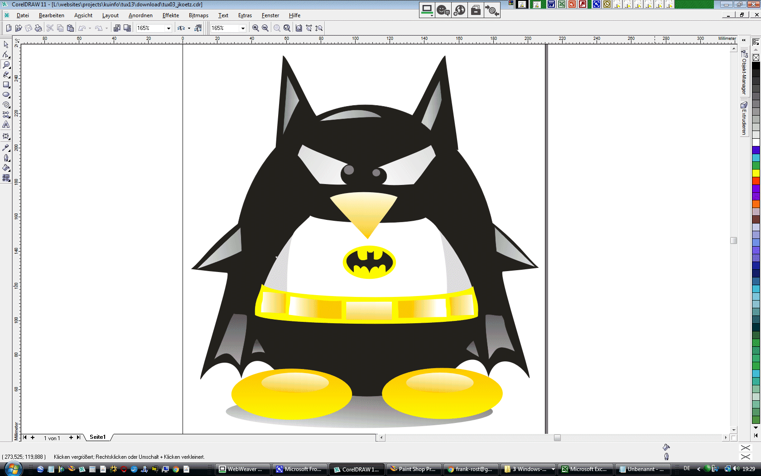The image size is (761, 476).
Task: Pick the orange-red swatch in color palette
Action: pos(756,181)
